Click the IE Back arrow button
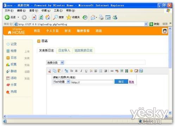The height and width of the screenshot is (127, 176). pyautogui.click(x=7, y=17)
